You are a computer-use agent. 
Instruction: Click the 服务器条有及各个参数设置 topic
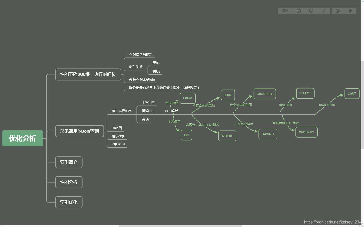click(164, 88)
